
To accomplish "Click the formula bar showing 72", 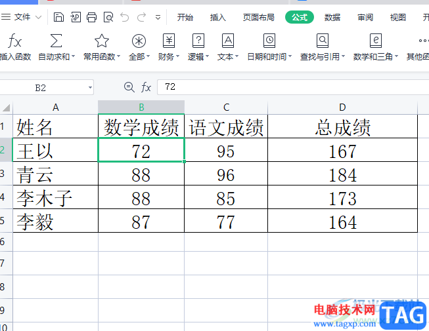I will (293, 87).
